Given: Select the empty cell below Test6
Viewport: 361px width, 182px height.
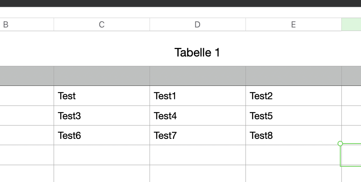Looking at the screenshot, I should 101,155.
